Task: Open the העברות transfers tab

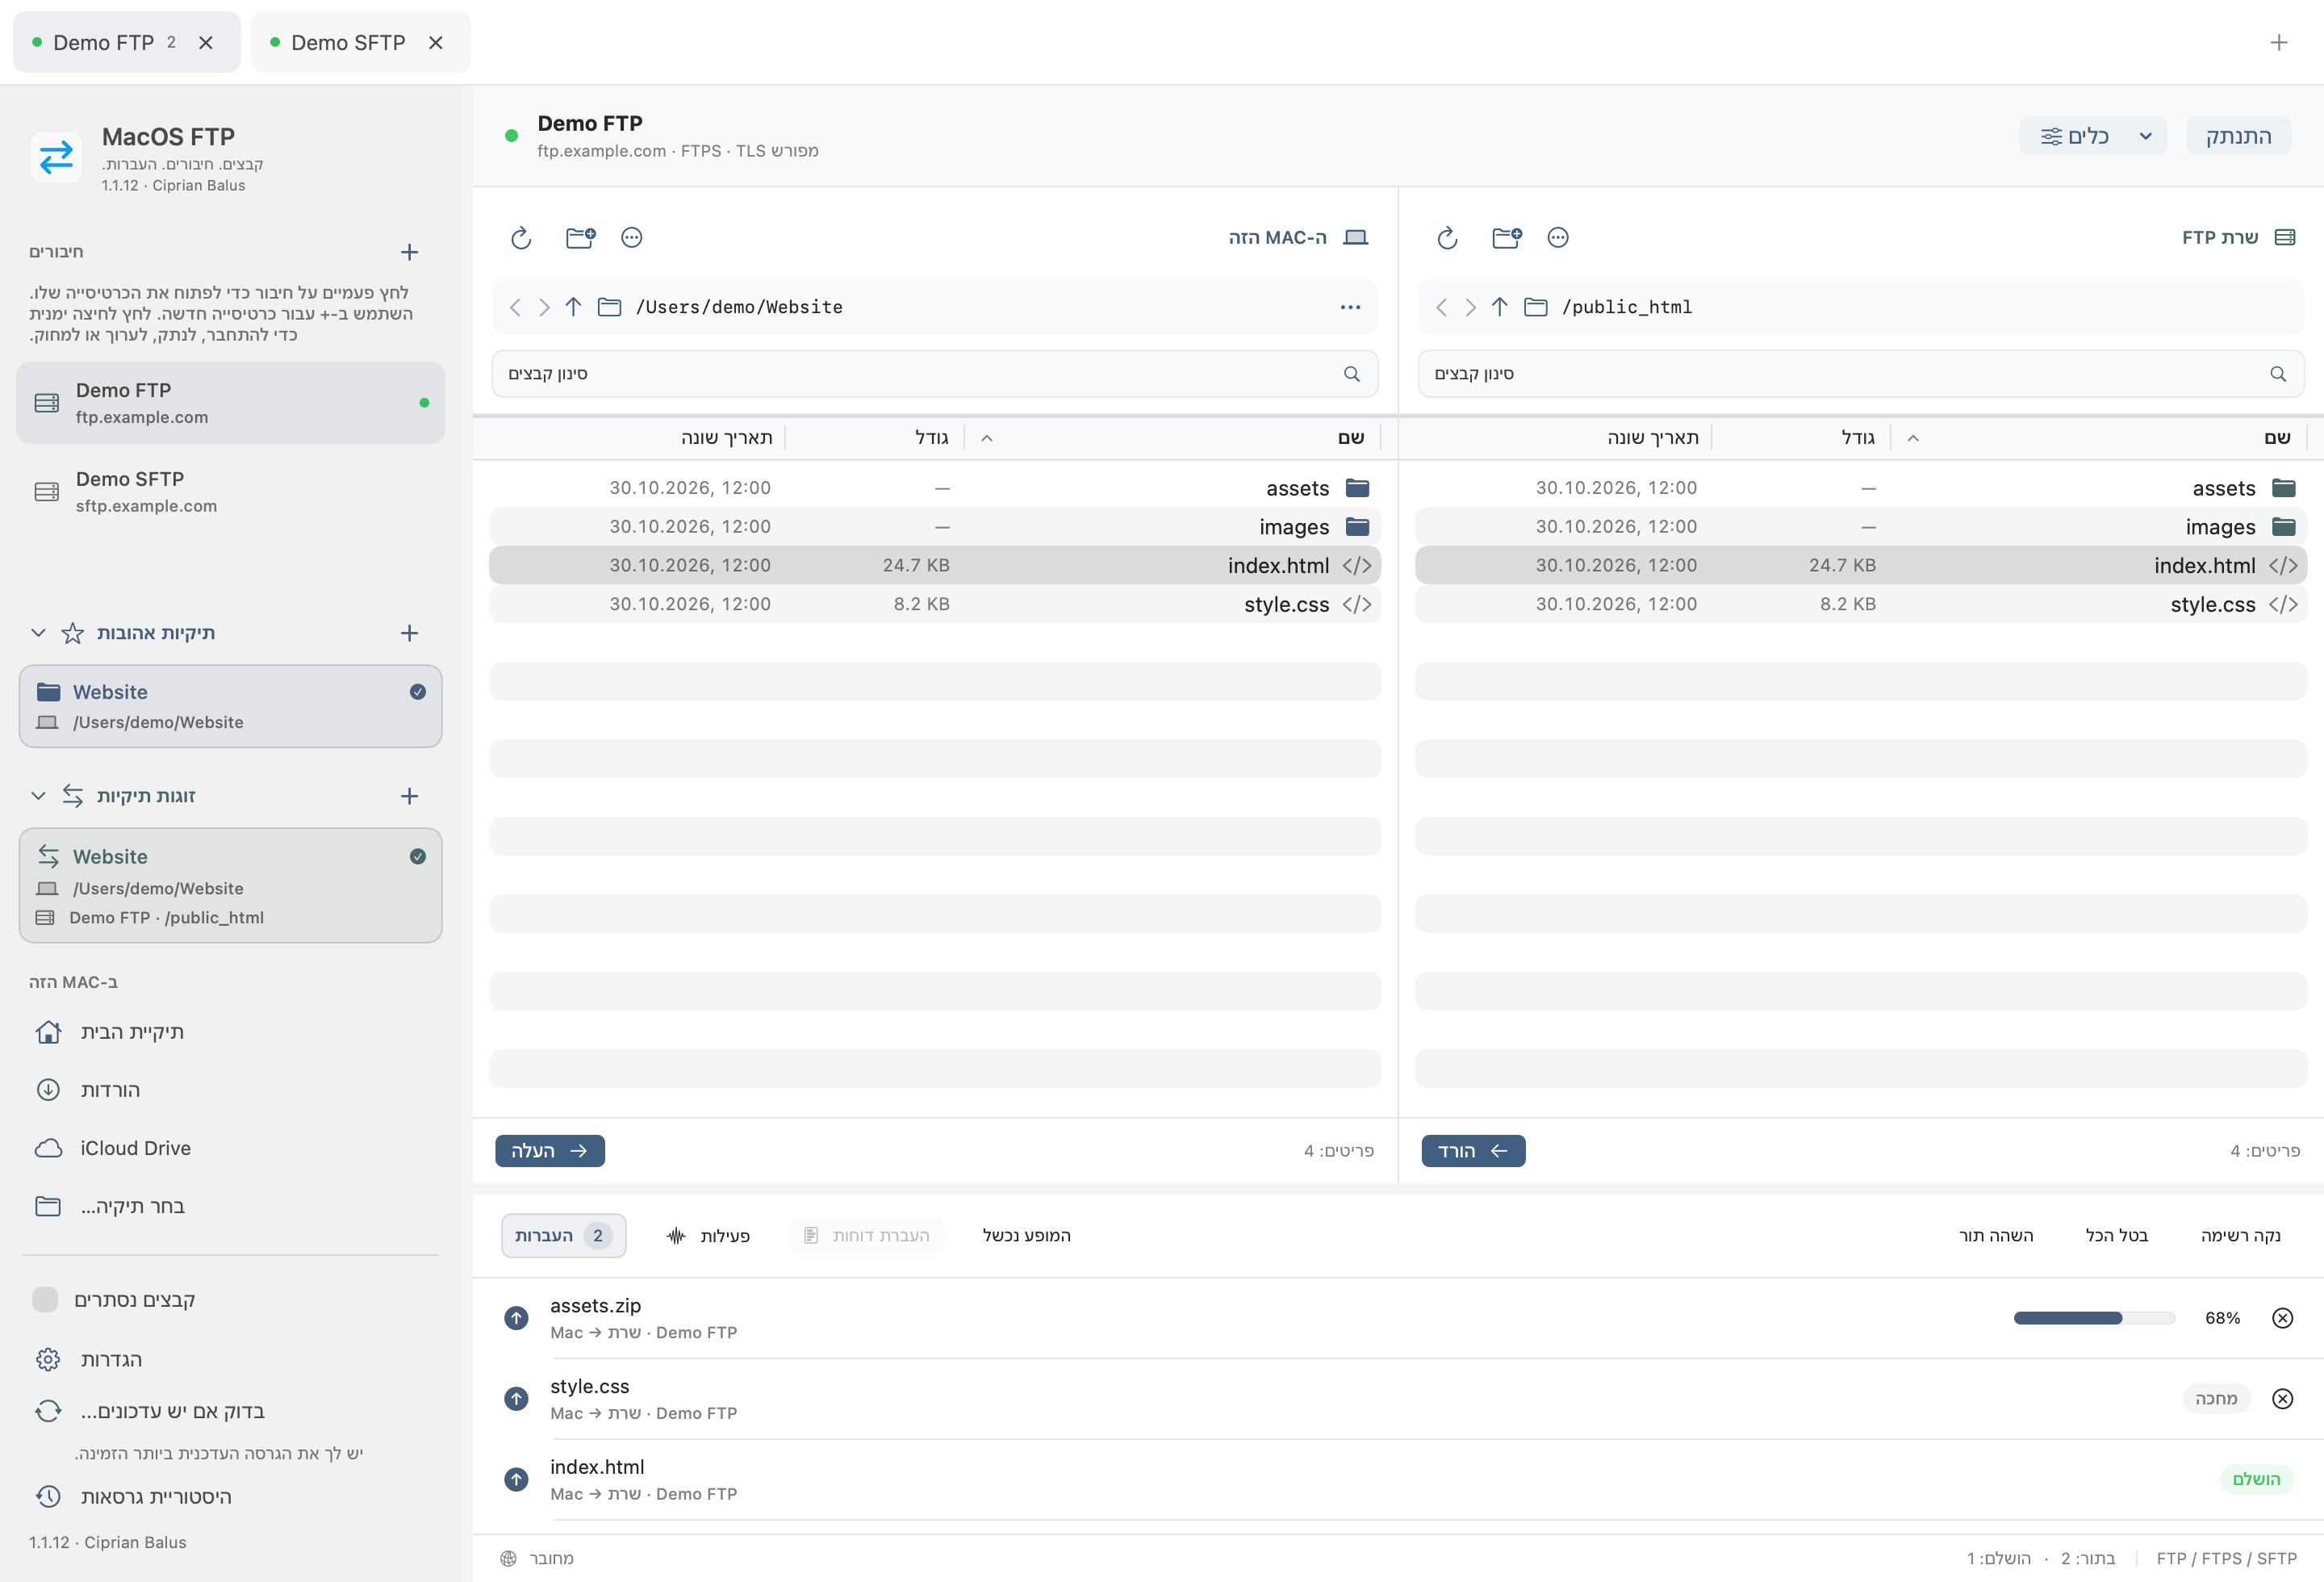Action: (563, 1236)
